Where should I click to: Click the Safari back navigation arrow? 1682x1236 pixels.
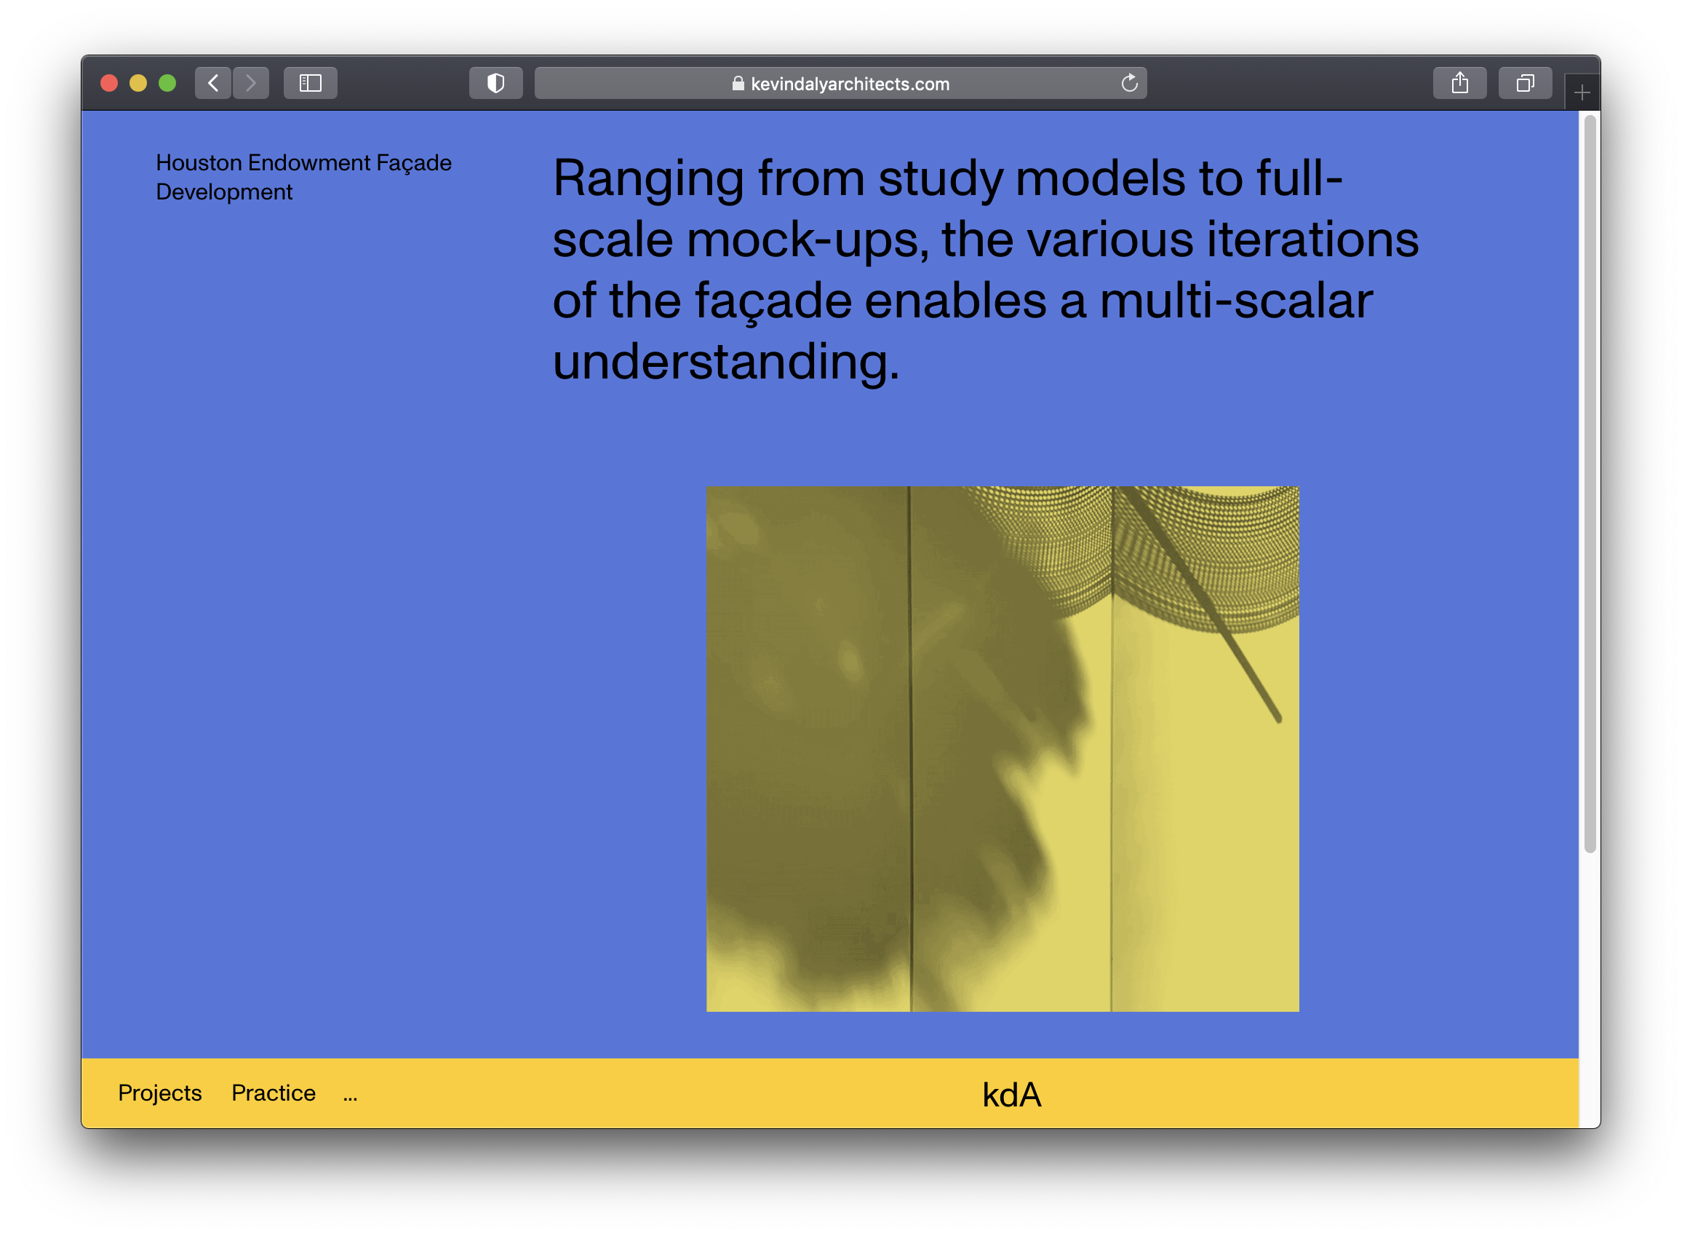point(213,83)
